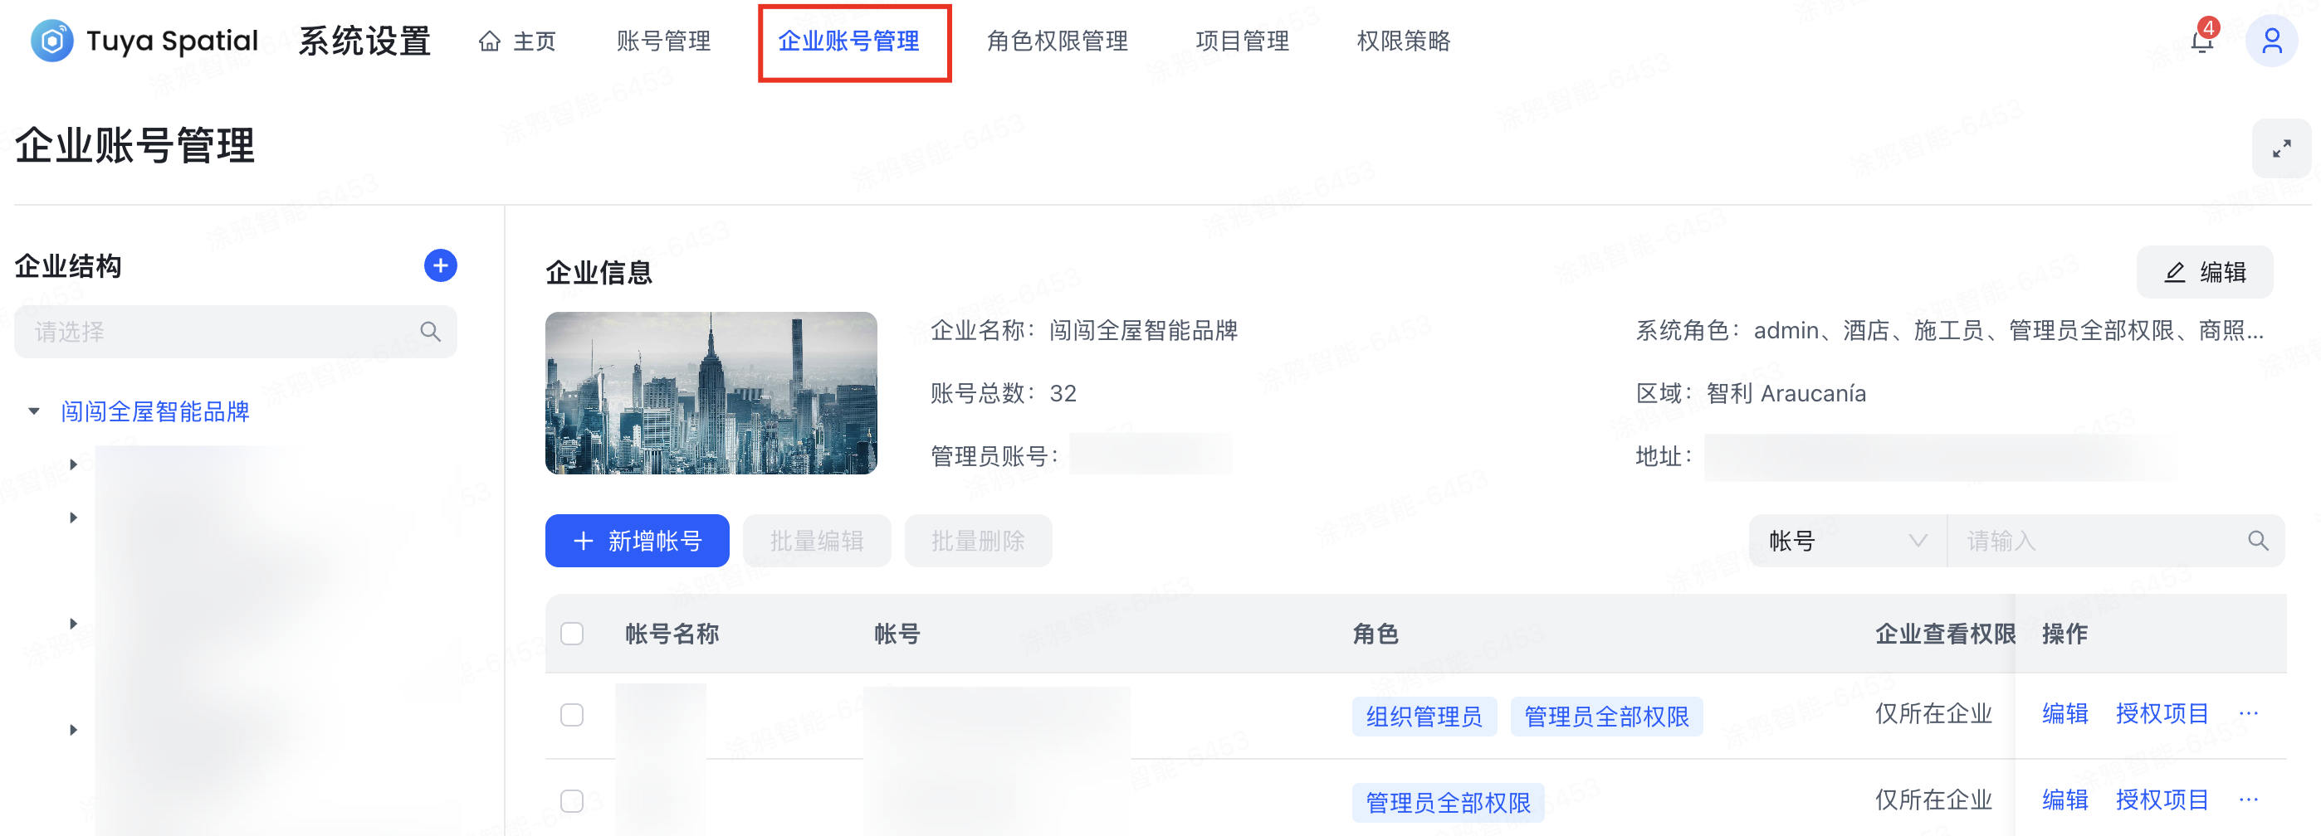This screenshot has width=2321, height=836.
Task: Switch to the 角色权限管理 tab
Action: [1058, 41]
